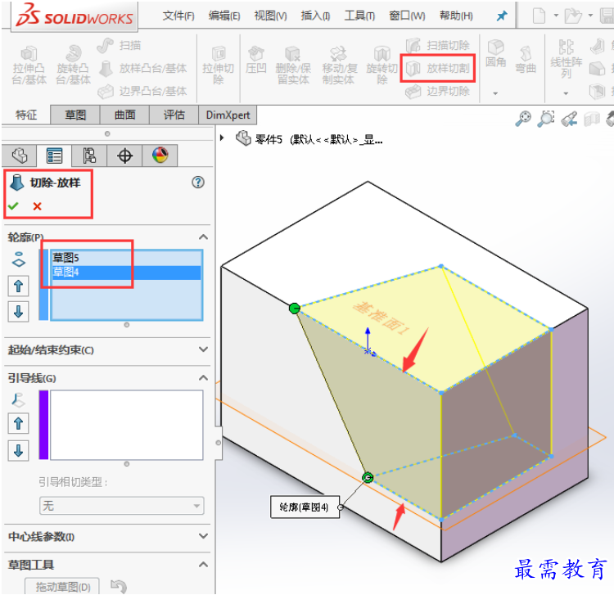614x595 pixels.
Task: Open the dropdown arrow below 线性阵列
Action: [x=566, y=93]
